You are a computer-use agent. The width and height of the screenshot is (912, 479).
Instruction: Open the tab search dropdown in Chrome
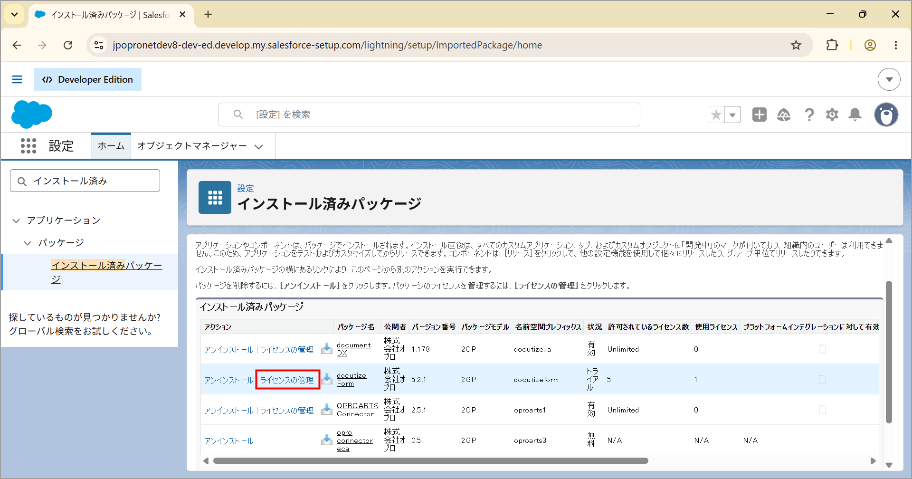click(15, 15)
